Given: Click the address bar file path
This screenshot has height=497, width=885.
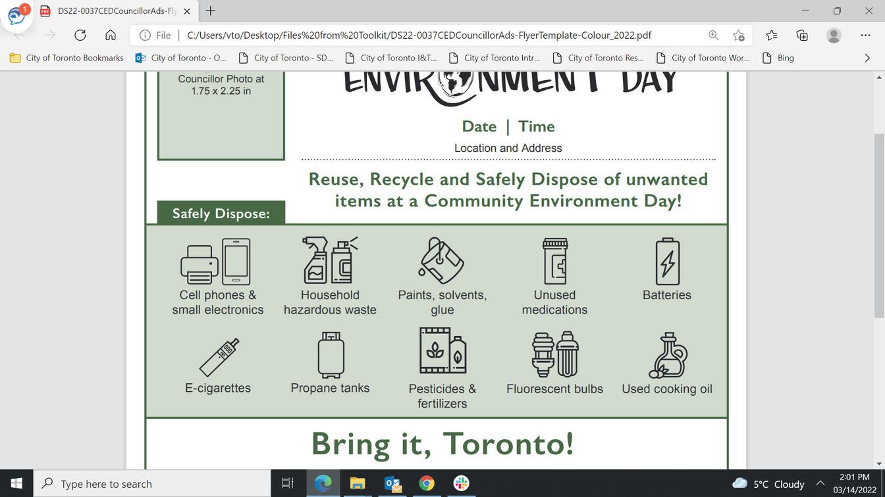Looking at the screenshot, I should tap(419, 35).
